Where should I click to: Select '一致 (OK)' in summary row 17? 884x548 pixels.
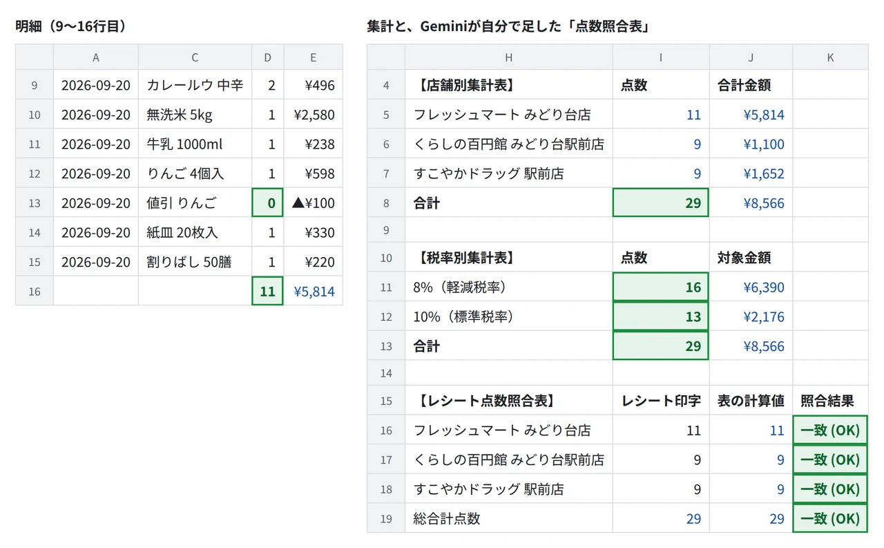pos(830,460)
